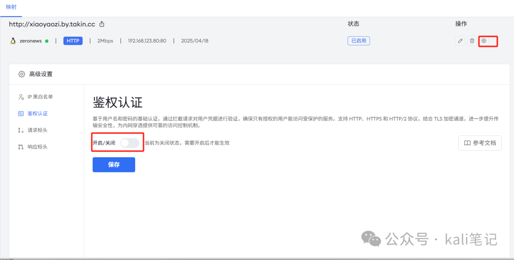
Task: Click the green online status dot
Action: tap(47, 41)
